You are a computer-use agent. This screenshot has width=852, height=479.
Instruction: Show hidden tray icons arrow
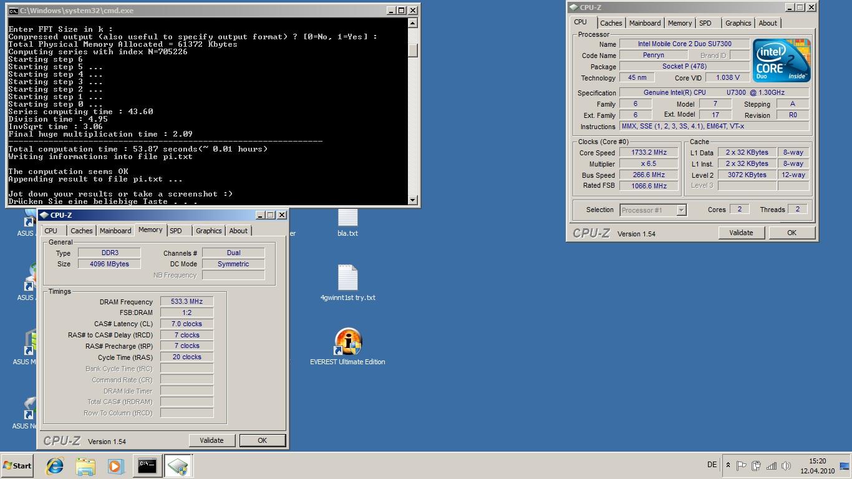[x=728, y=465]
